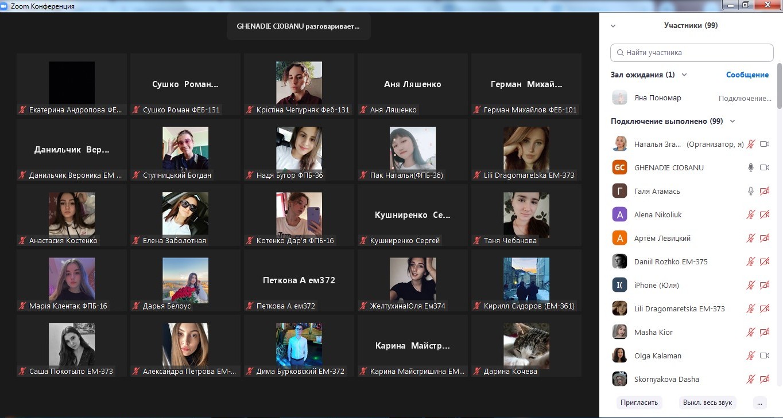
Task: Click muted mic icon on Сушко Роман's tile
Action: [x=137, y=110]
